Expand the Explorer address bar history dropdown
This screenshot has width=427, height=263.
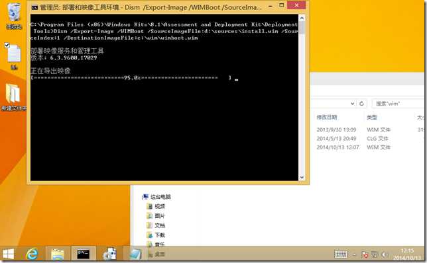point(352,104)
